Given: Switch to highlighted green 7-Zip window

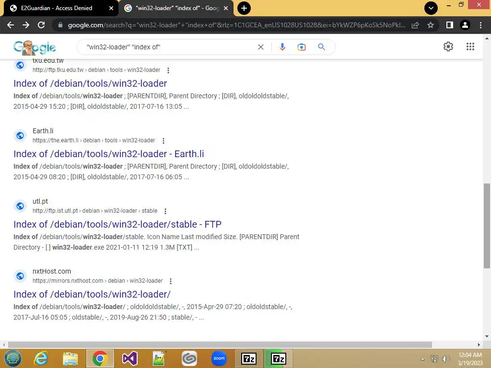Looking at the screenshot, I should [279, 358].
